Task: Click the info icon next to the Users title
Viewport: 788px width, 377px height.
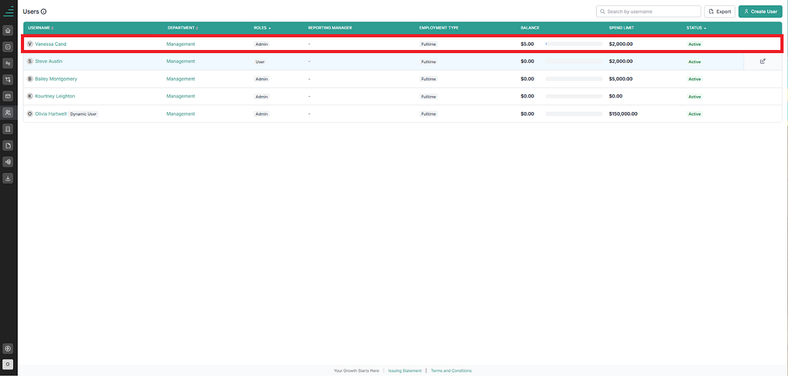Action: (x=44, y=11)
